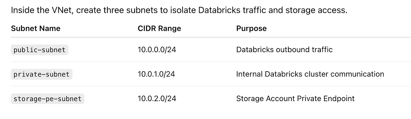The image size is (411, 119).
Task: Select the public-subnet code label
Action: point(39,50)
